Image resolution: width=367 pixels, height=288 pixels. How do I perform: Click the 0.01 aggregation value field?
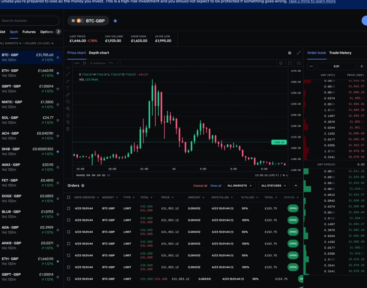(336, 66)
